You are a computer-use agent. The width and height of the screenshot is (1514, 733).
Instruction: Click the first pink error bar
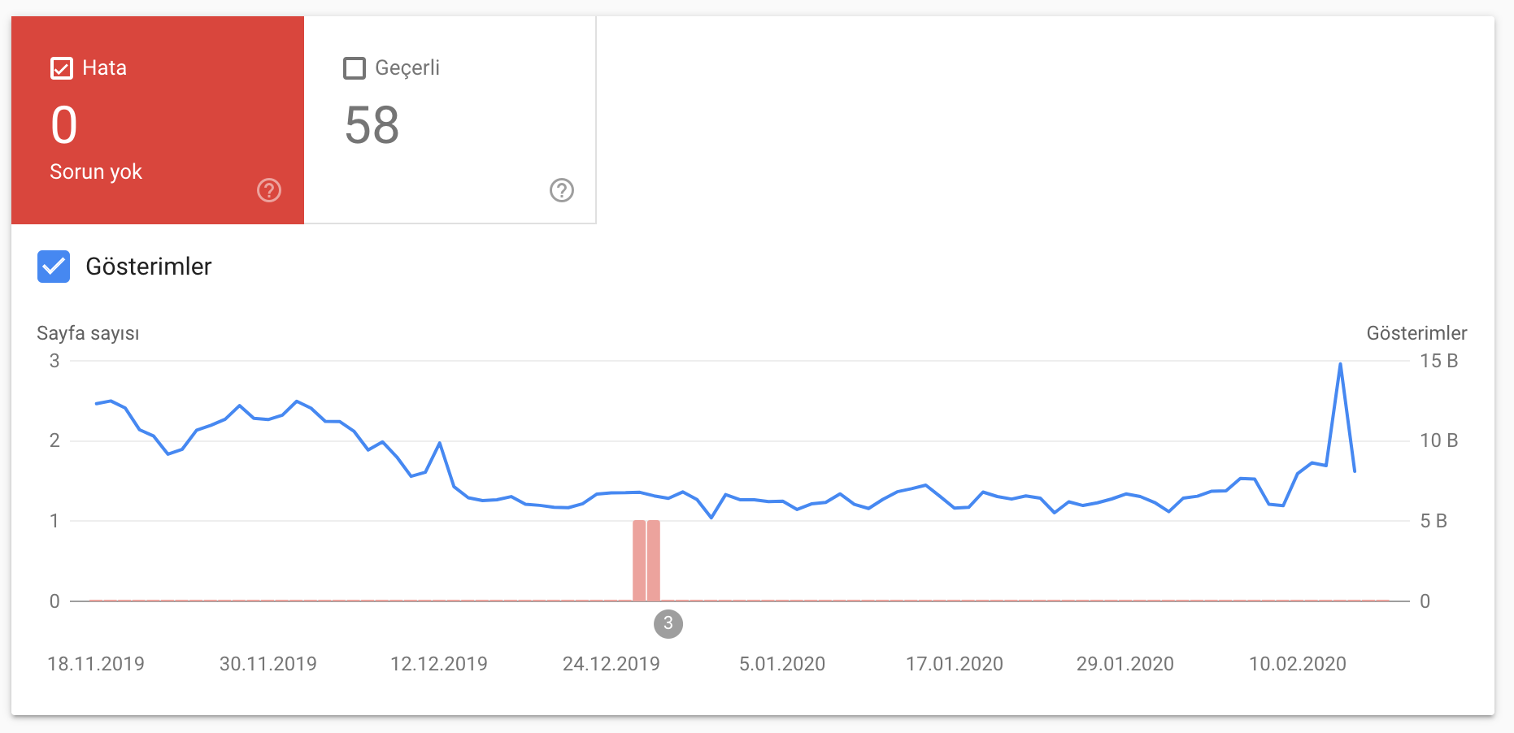[x=639, y=561]
